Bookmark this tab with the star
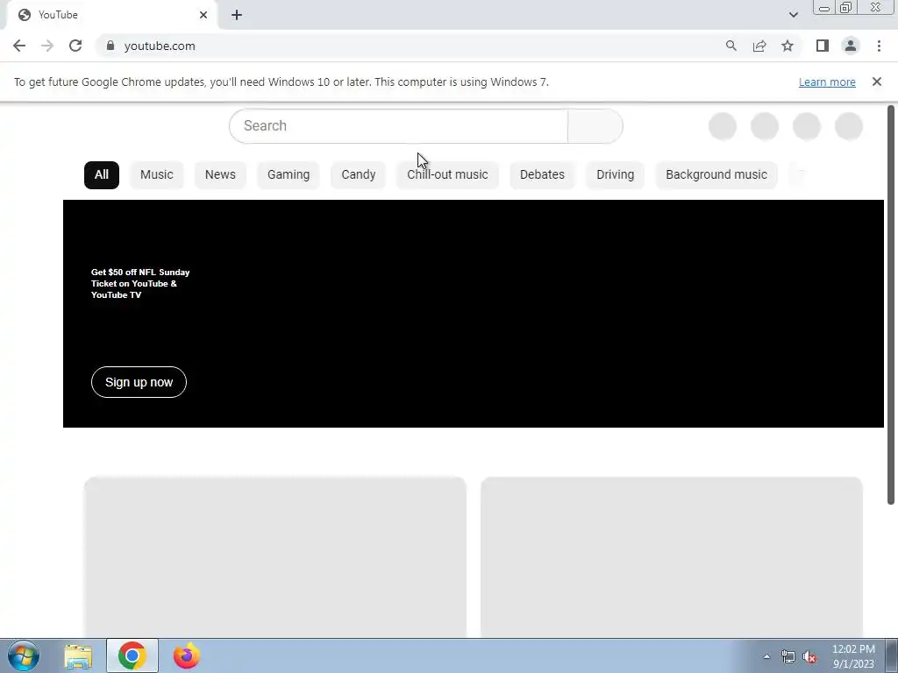 point(788,46)
